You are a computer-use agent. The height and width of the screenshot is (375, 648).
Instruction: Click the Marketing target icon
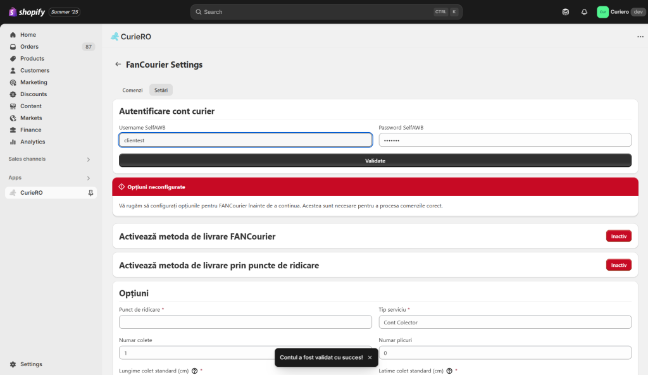click(13, 83)
